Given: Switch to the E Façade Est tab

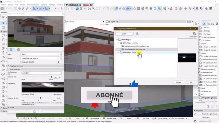Looking at the screenshot, I should click(x=113, y=22).
